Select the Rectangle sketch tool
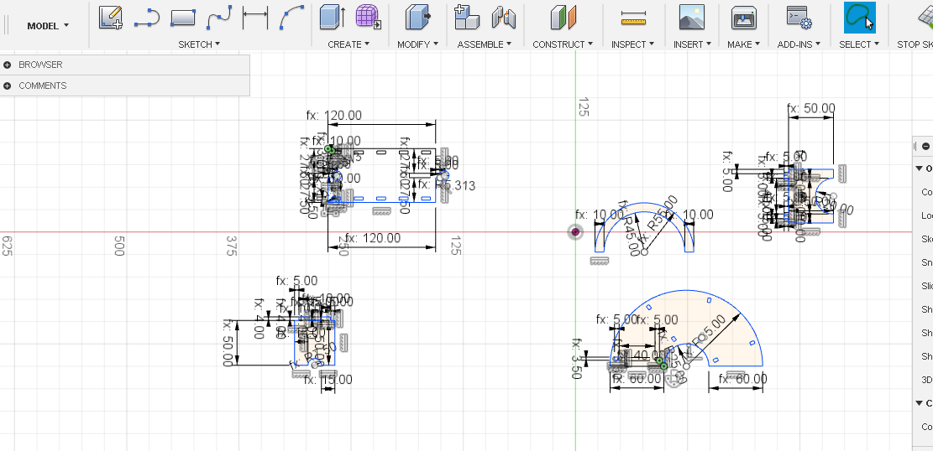Viewport: 933px width, 451px height. click(x=183, y=18)
